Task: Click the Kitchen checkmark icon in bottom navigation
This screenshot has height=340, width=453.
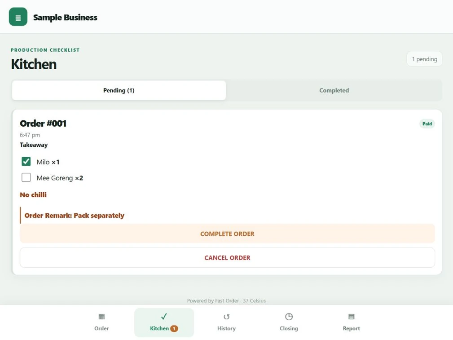Action: coord(164,317)
